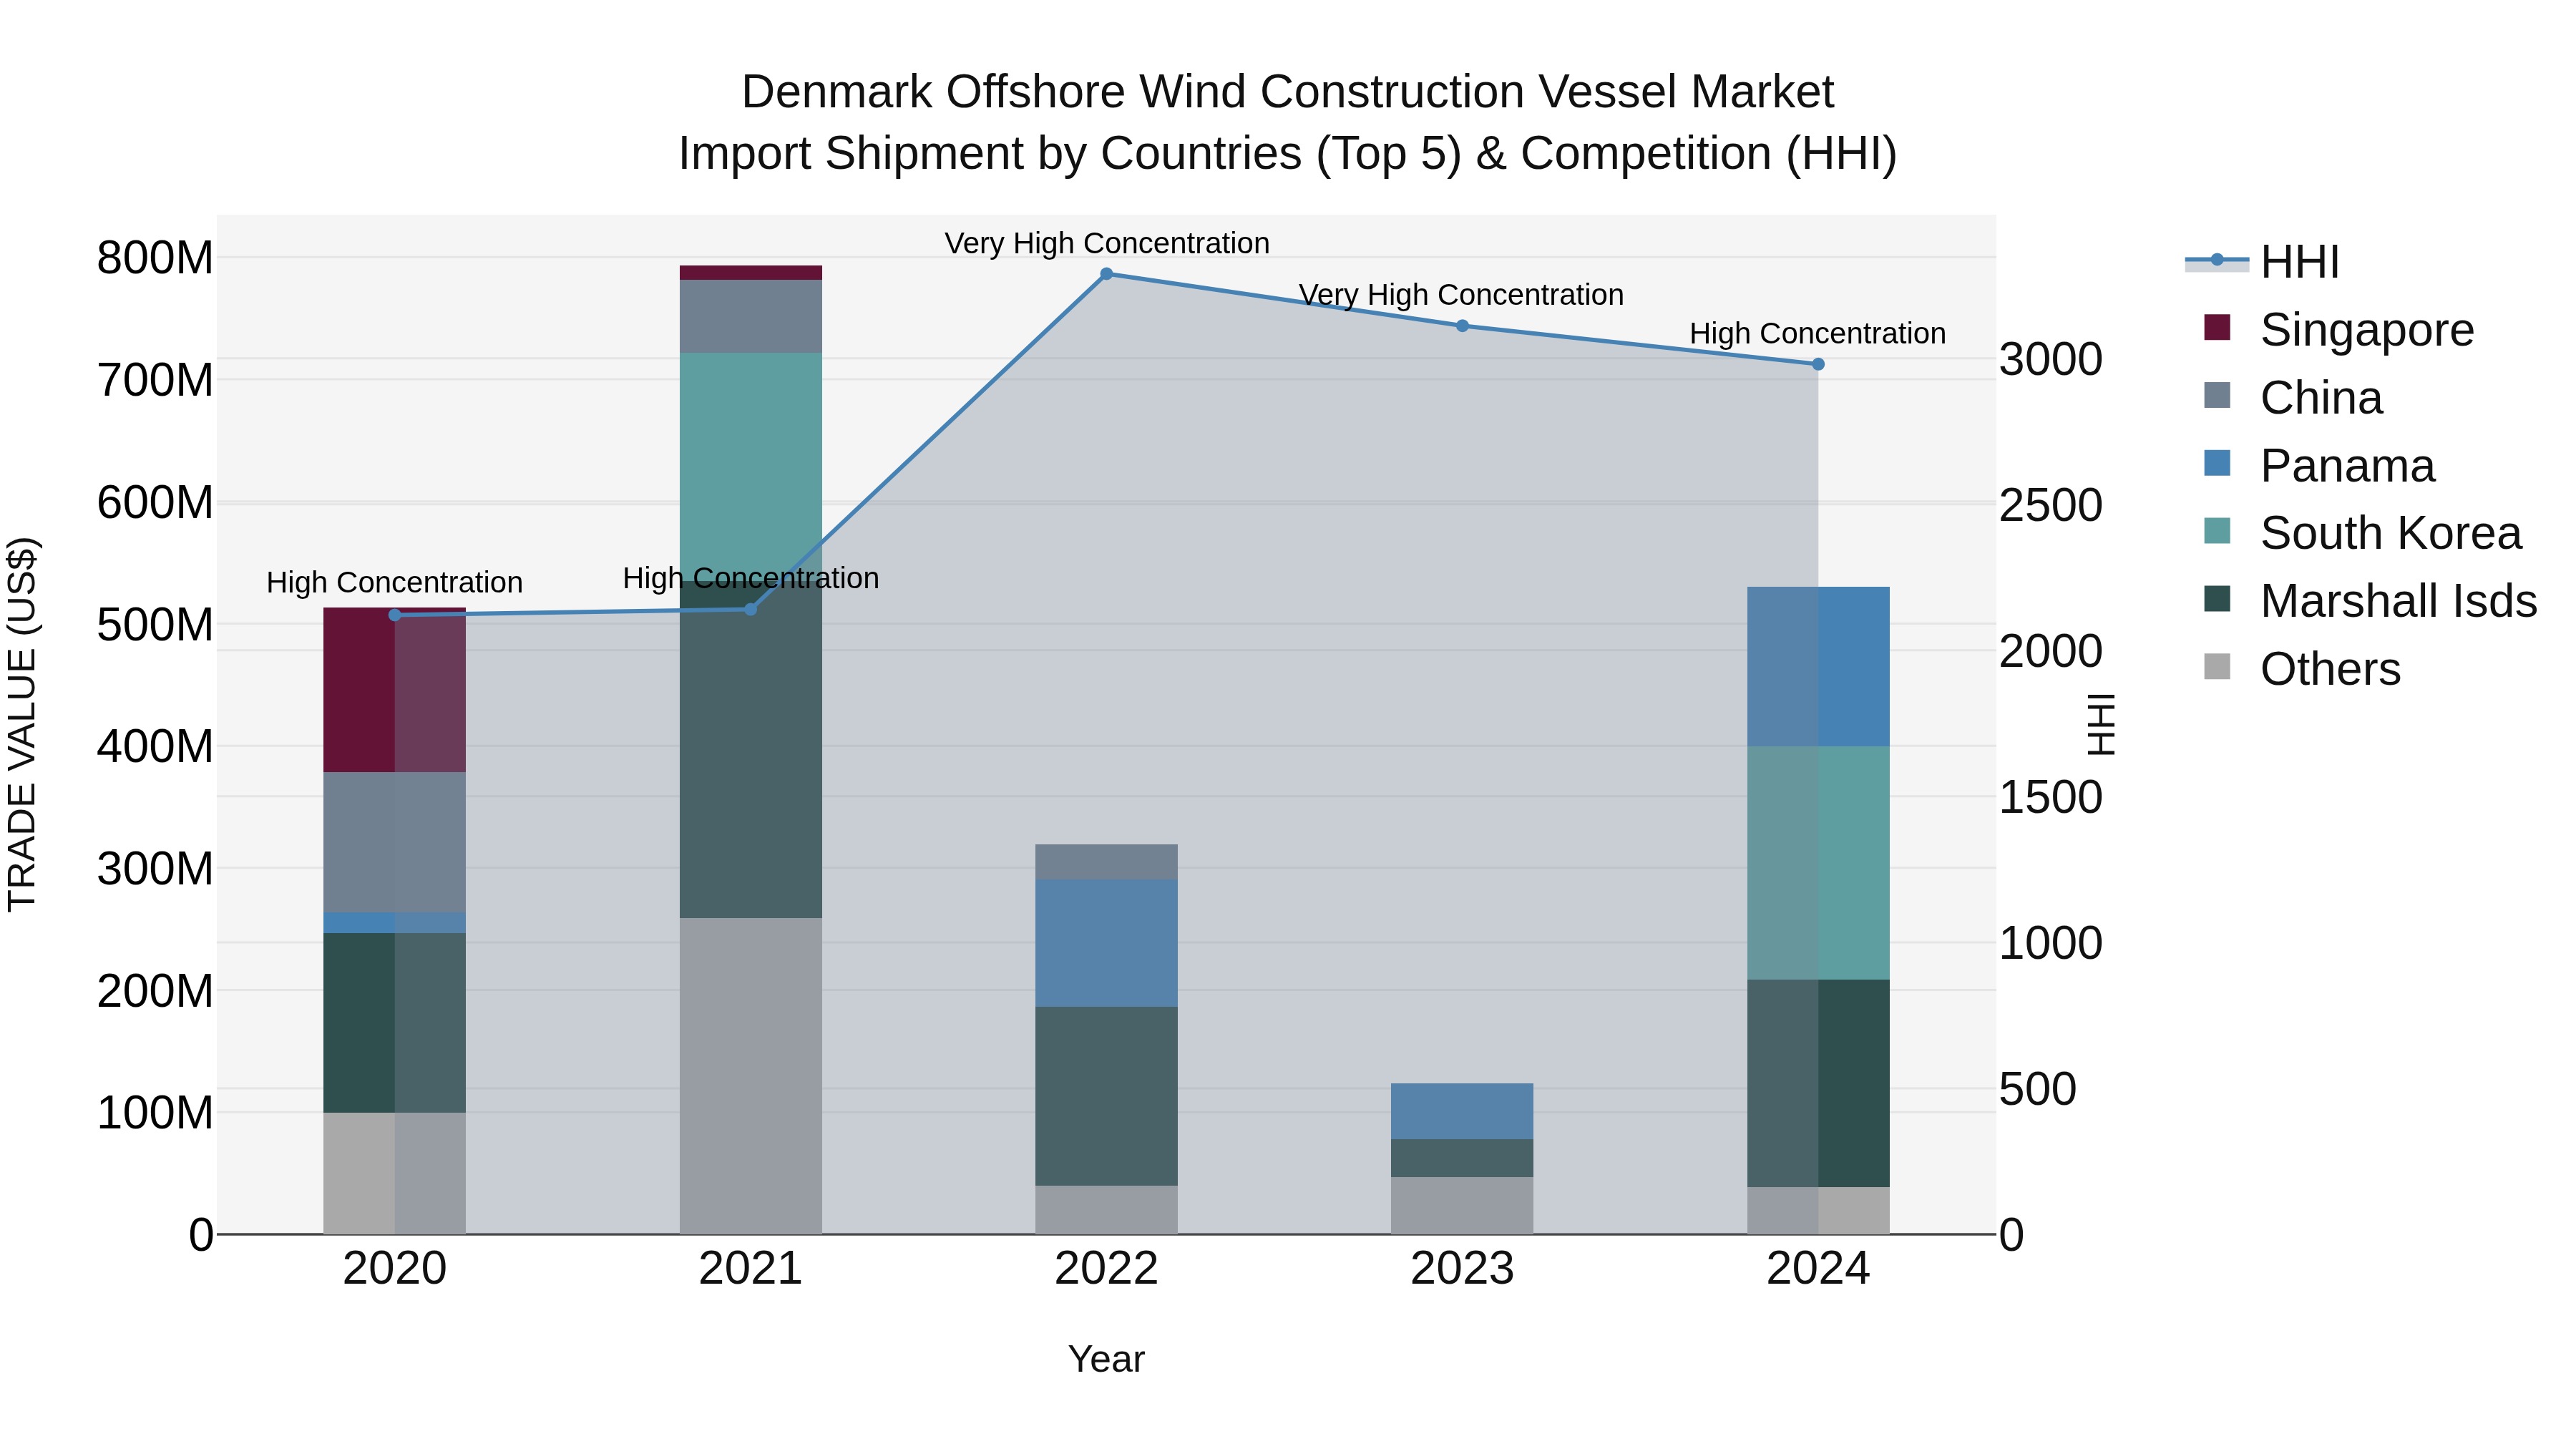The height and width of the screenshot is (1449, 2576).
Task: Click the HHI data point for 2023
Action: pyautogui.click(x=1462, y=326)
